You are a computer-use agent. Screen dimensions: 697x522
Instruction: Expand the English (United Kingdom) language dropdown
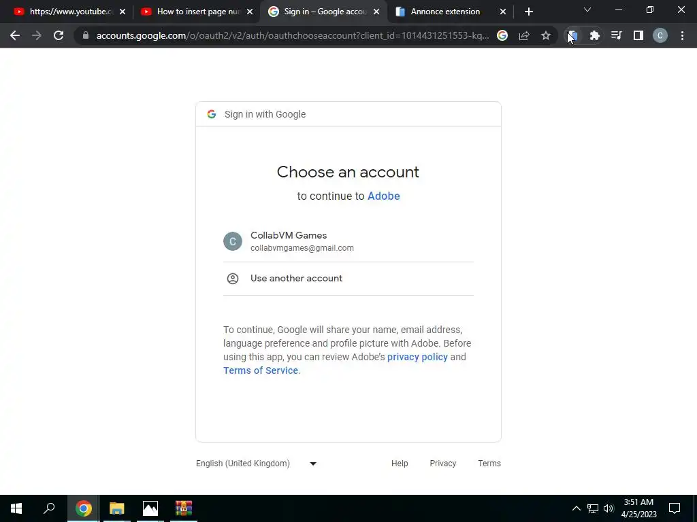coord(257,464)
